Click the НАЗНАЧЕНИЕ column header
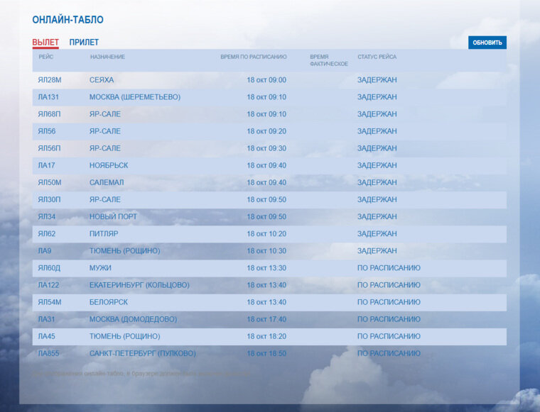The image size is (540, 412). (x=107, y=57)
